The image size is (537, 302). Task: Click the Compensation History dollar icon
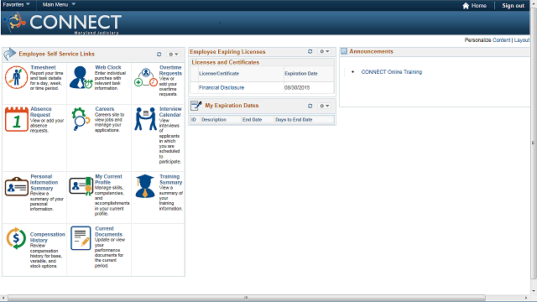[16, 238]
